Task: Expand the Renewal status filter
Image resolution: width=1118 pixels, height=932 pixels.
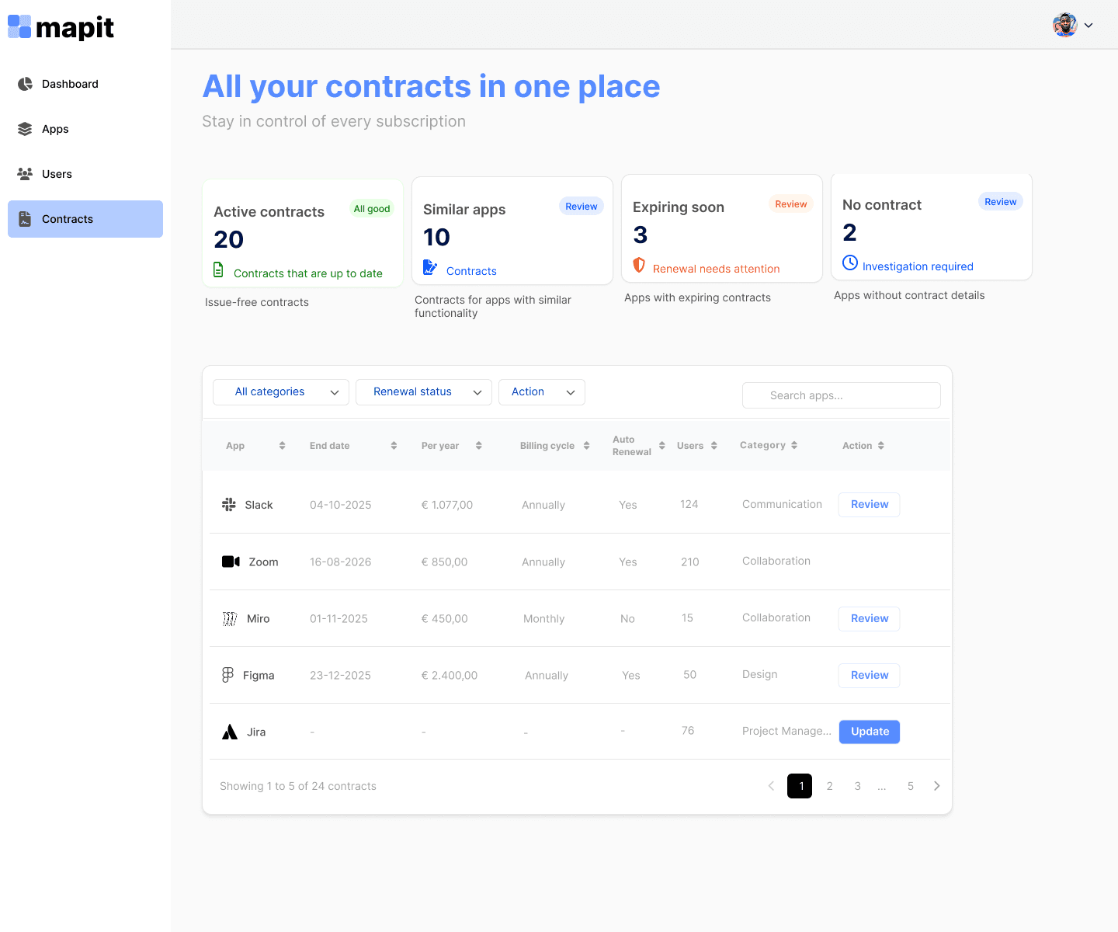Action: [x=424, y=391]
